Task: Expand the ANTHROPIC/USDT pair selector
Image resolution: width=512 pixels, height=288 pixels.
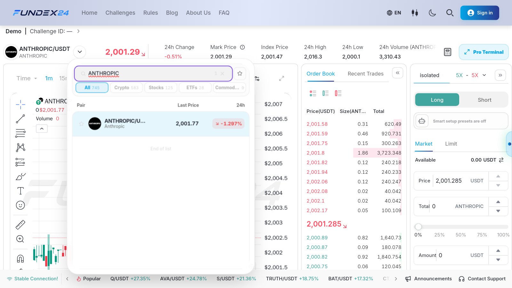Action: point(80,52)
